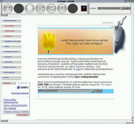Open the BM bookmarks button

point(129,8)
